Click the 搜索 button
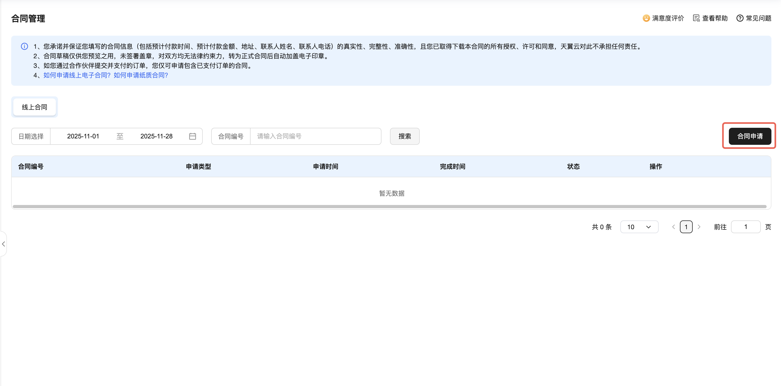The image size is (781, 386). [404, 136]
